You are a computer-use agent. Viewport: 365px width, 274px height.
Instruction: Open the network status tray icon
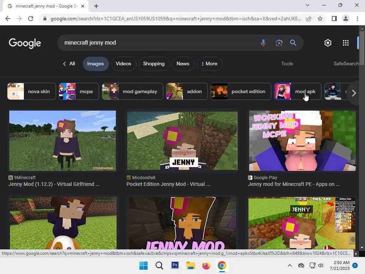[x=312, y=265]
